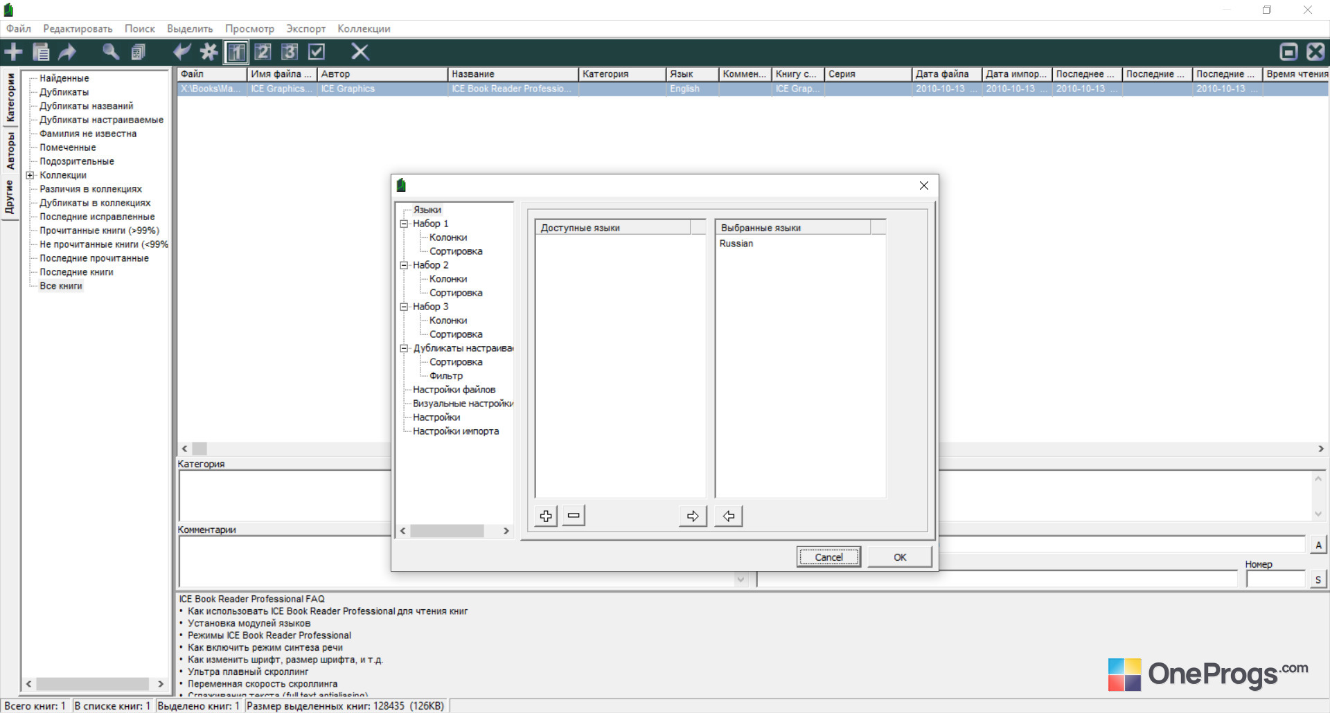Switch to column set 3 toolbar icon
The width and height of the screenshot is (1330, 713).
pos(290,52)
